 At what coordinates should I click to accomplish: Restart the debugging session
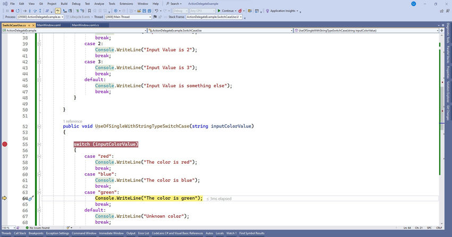pos(18,11)
